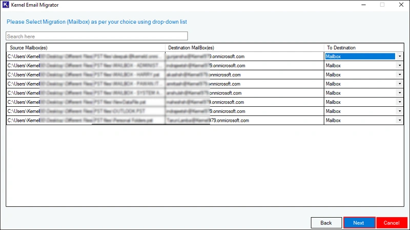Click the akashsh destination mailbox cell
This screenshot has width=410, height=230.
[x=244, y=74]
